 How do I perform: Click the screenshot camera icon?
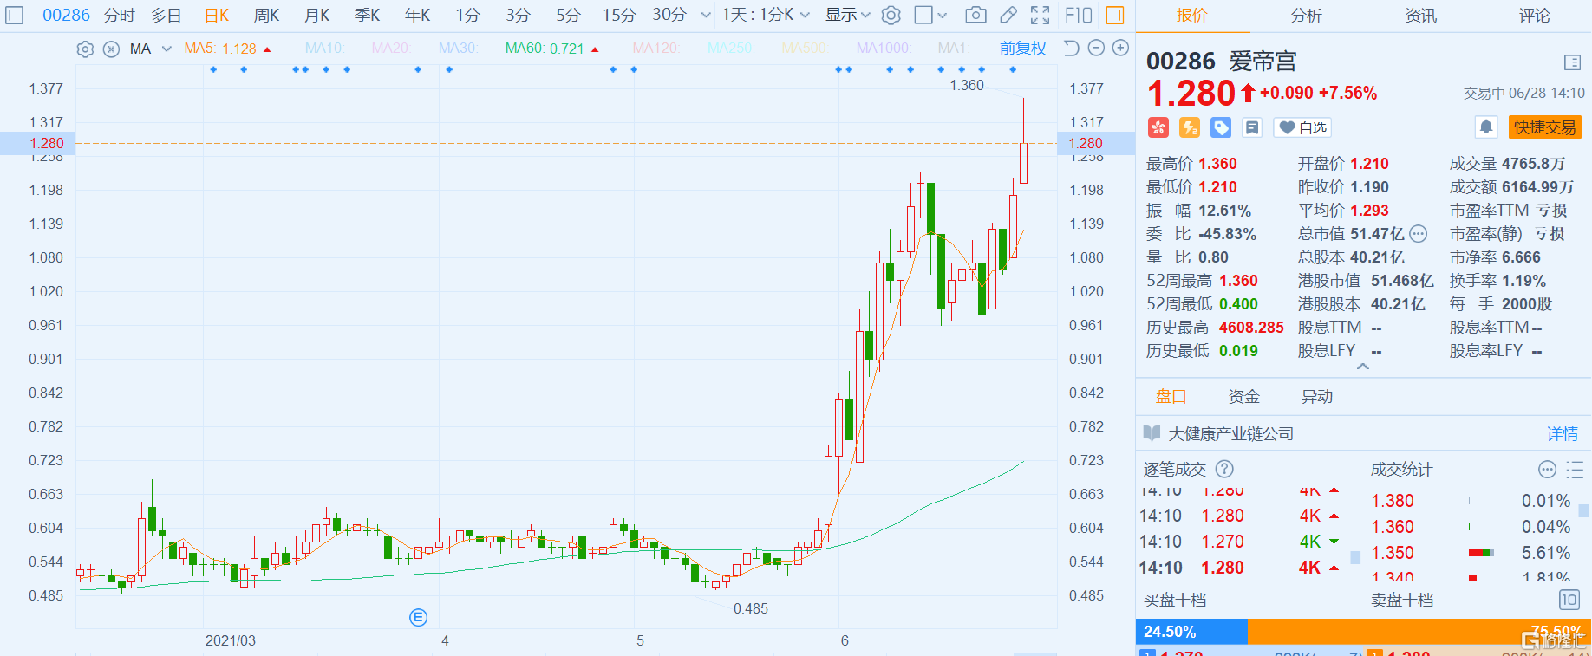point(975,15)
